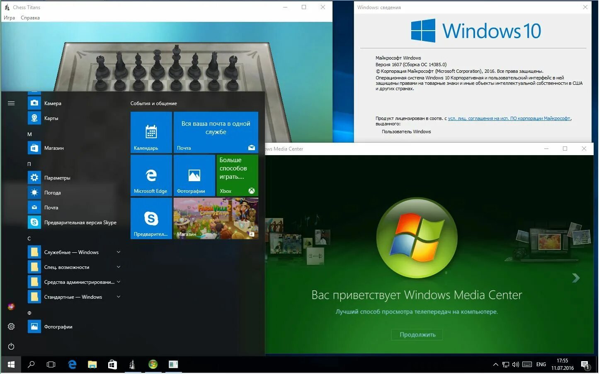This screenshot has height=374, width=599.
Task: Open the Фотографии tile
Action: click(x=194, y=175)
